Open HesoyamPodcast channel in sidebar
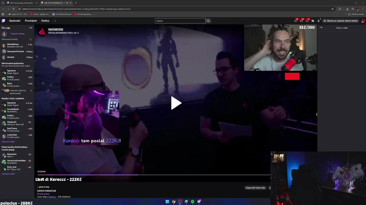 tap(17, 52)
